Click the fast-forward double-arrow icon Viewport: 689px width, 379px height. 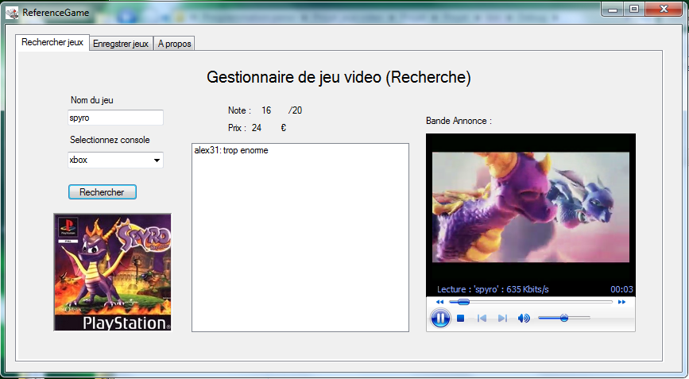[621, 302]
